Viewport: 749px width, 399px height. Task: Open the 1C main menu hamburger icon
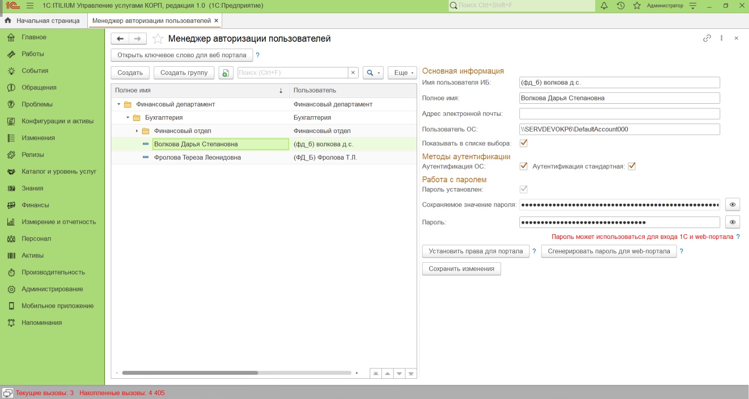[x=30, y=6]
